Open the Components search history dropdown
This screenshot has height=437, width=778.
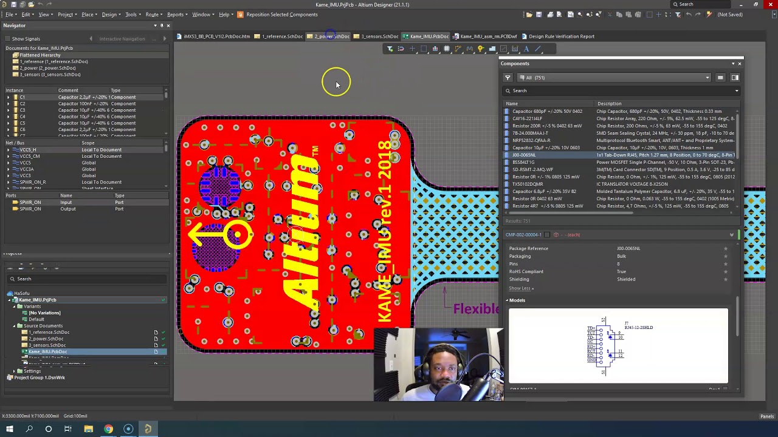[737, 91]
